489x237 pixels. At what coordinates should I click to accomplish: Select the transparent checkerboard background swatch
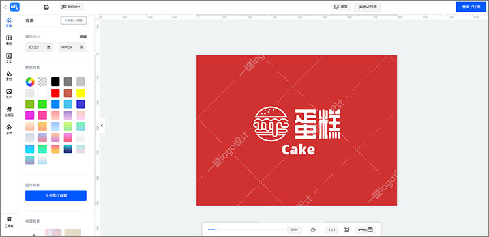click(43, 82)
